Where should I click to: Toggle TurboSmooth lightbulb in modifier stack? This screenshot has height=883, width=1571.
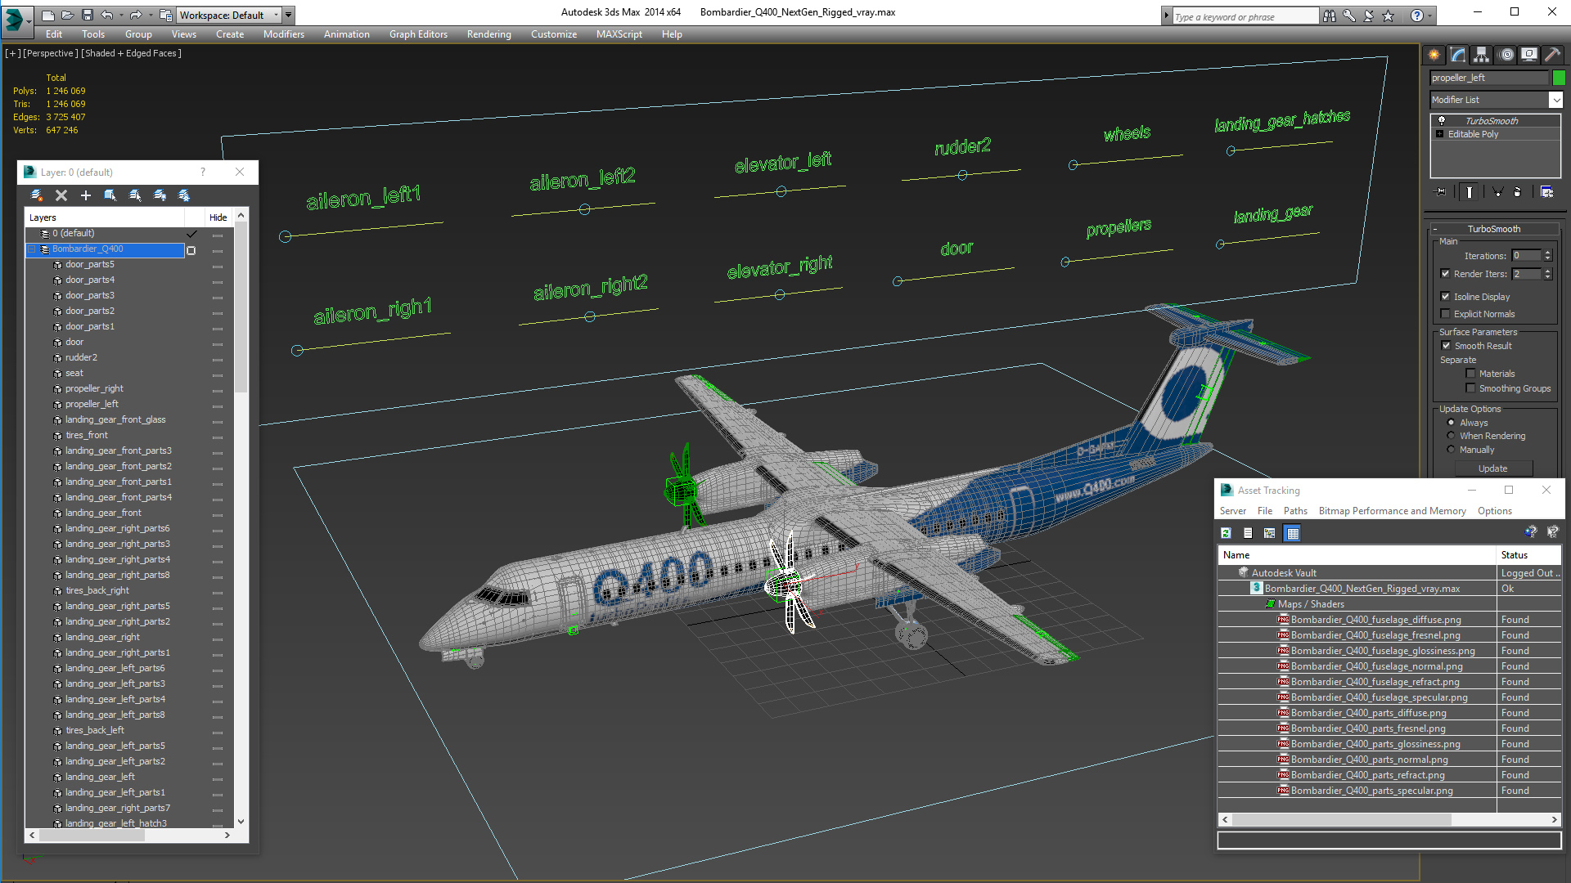(x=1442, y=120)
